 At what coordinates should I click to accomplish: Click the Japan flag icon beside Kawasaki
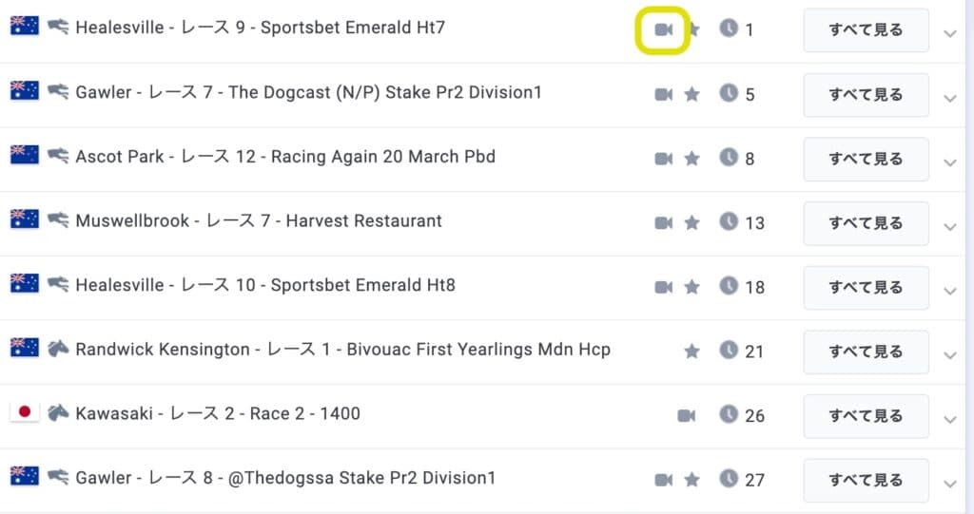tap(25, 412)
